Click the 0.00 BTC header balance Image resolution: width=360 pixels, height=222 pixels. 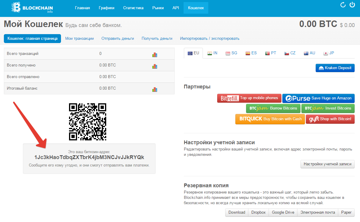(318, 24)
